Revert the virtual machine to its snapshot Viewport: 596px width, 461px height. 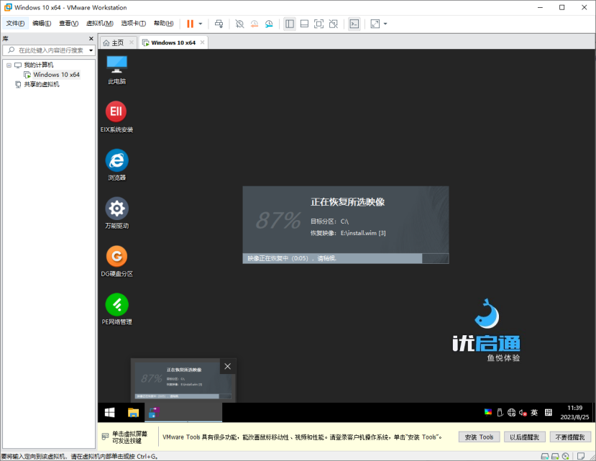click(x=255, y=24)
